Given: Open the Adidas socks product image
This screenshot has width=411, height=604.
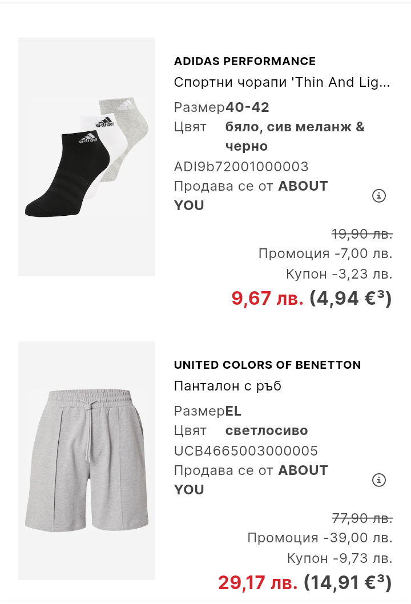Looking at the screenshot, I should coord(87,157).
